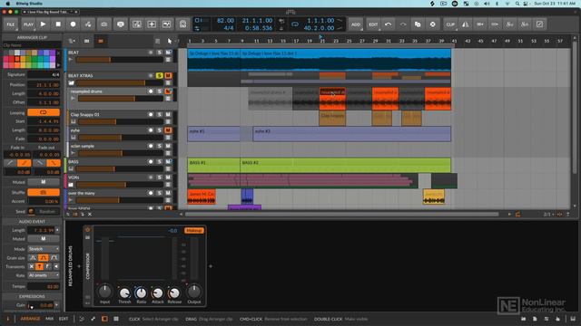Click the compressor Attack knob

(x=157, y=292)
